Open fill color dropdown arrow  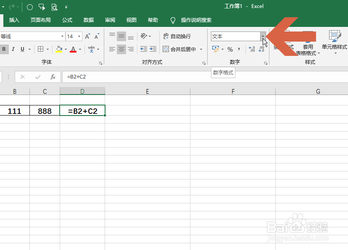point(66,49)
